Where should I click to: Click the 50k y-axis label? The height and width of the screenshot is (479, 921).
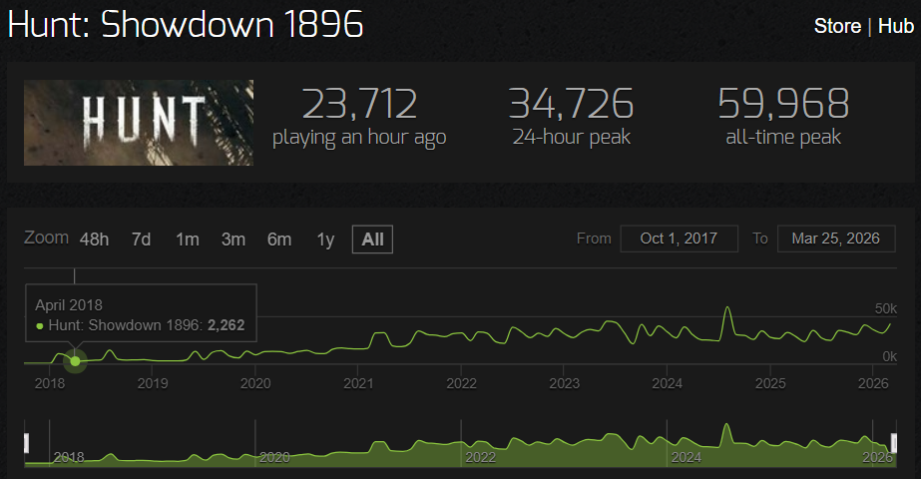pos(886,308)
